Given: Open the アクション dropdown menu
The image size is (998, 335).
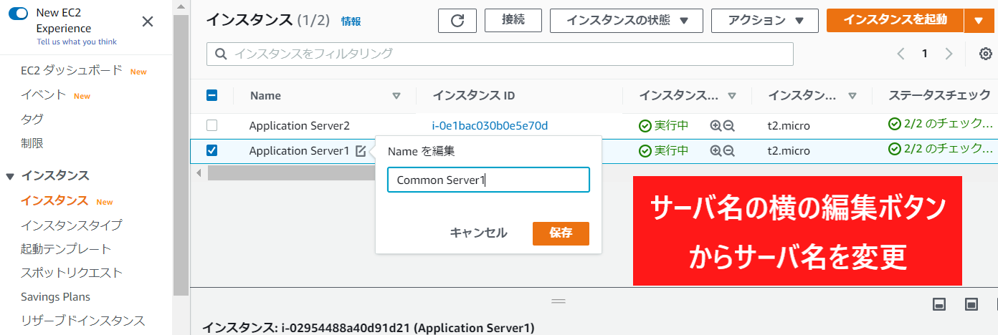Looking at the screenshot, I should (764, 21).
